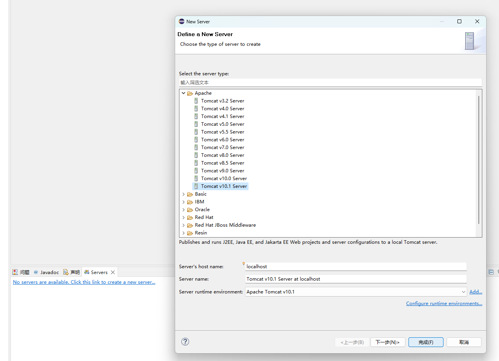This screenshot has width=499, height=361.
Task: Select Tomcat v3.2 Server text
Action: coord(223,101)
